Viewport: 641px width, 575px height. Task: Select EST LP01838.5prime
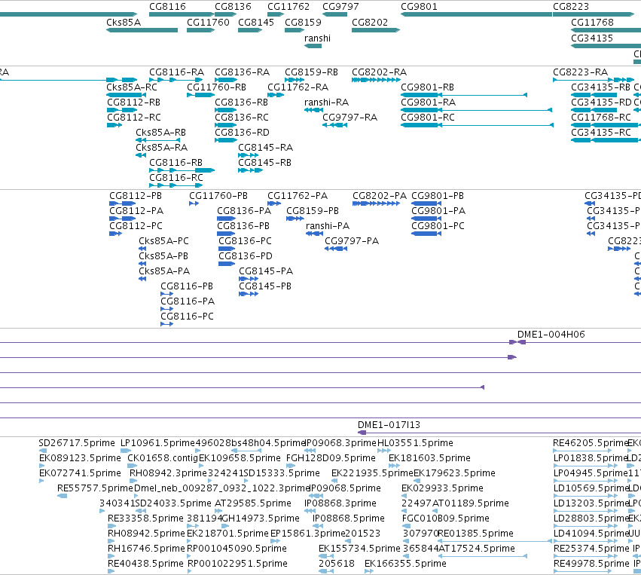[x=591, y=458]
